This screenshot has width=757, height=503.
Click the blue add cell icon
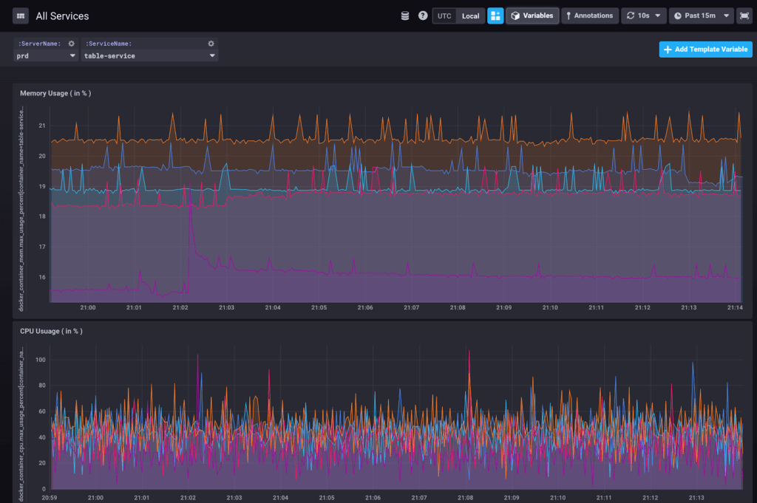495,16
